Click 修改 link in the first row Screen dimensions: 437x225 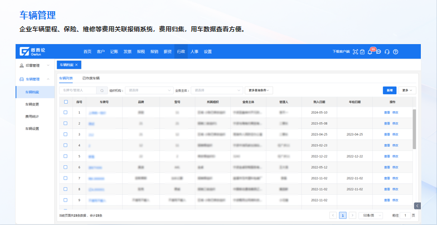point(395,113)
